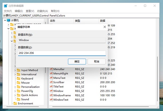The height and width of the screenshot is (111, 163).
Task: Select the Mouse tree item
Action: point(25,83)
